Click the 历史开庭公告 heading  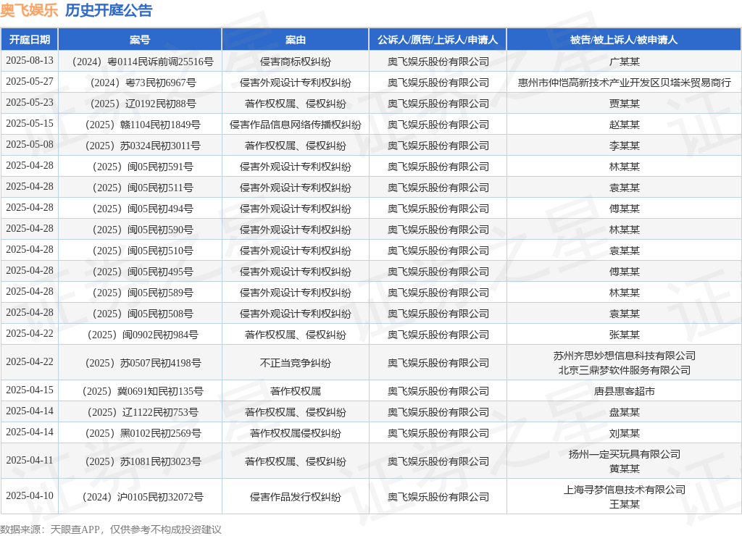[x=109, y=10]
